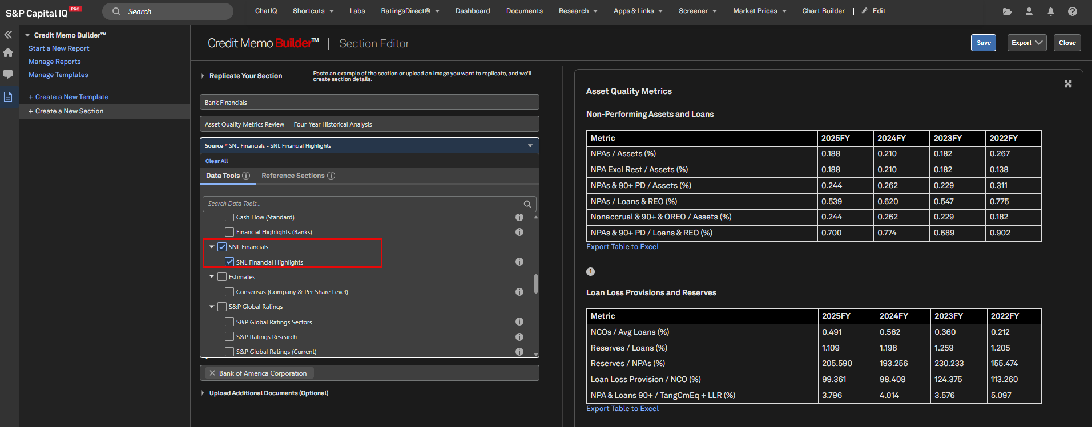Open the Export dropdown
Screen dimensions: 1092x427
(1026, 43)
